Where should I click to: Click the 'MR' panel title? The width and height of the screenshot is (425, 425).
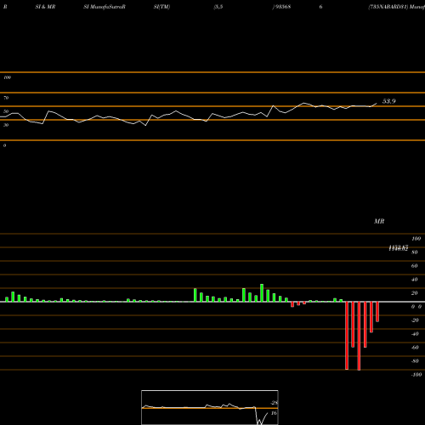tap(379, 221)
